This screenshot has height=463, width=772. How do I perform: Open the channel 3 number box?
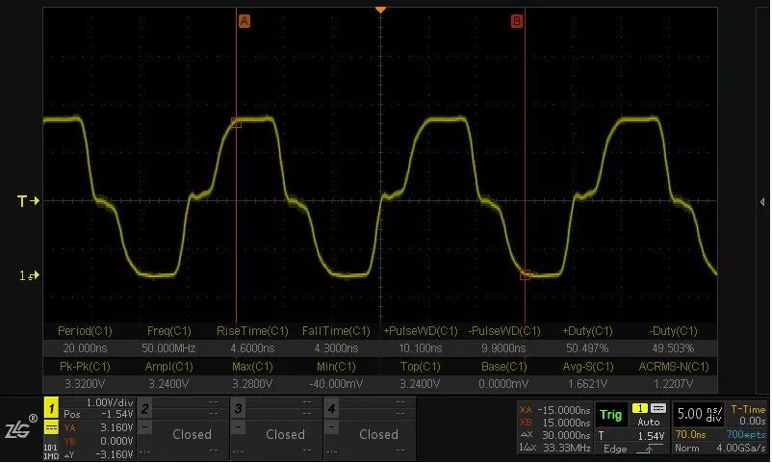point(239,408)
